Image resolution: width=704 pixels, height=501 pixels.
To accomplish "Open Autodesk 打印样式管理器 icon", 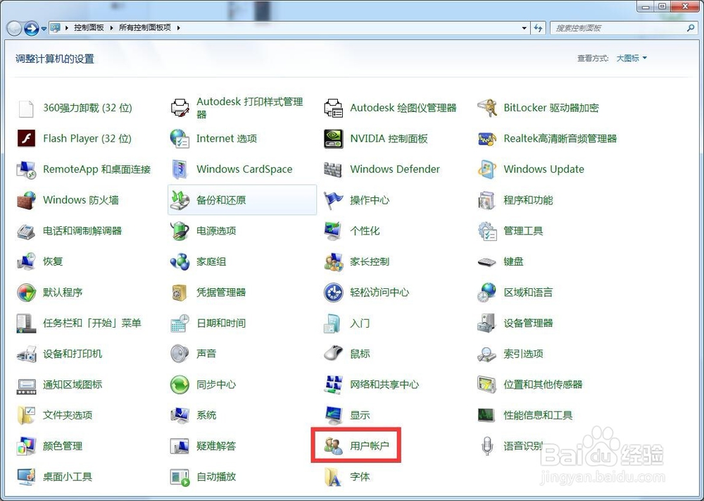I will tap(180, 108).
